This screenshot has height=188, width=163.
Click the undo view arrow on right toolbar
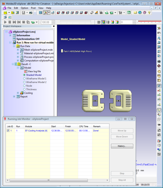tap(159, 33)
